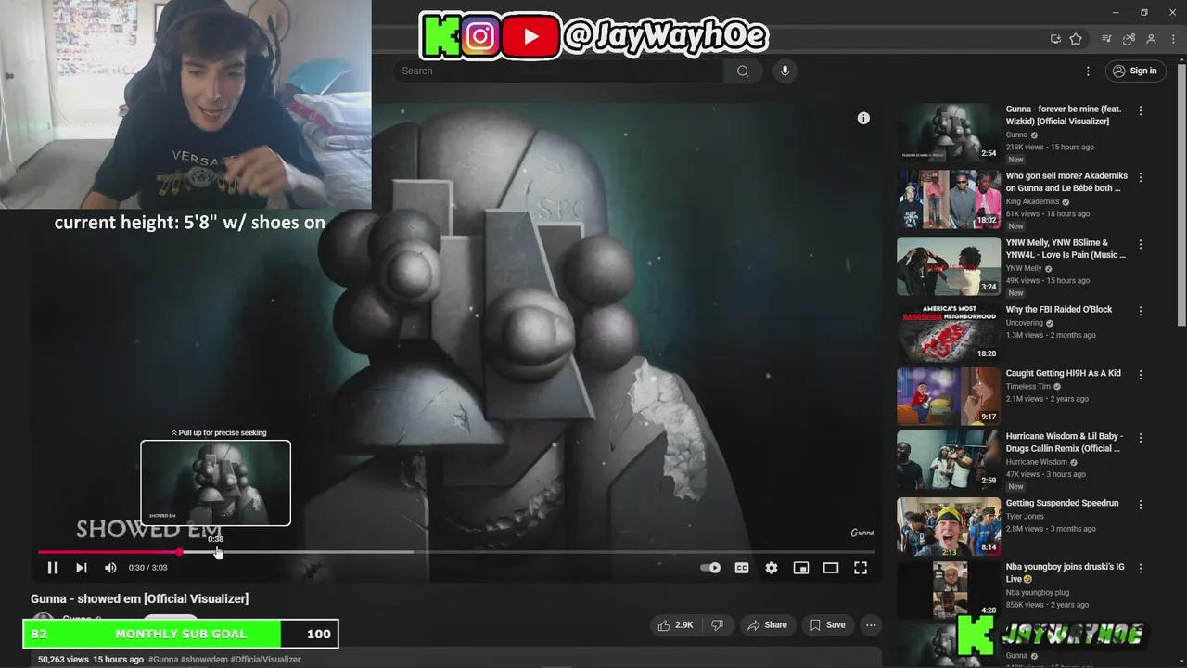
Task: Open the druski IG Live 4:28 thumbnail
Action: coord(949,590)
